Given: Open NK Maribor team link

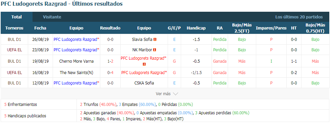Looking at the screenshot, I should 142,50.
